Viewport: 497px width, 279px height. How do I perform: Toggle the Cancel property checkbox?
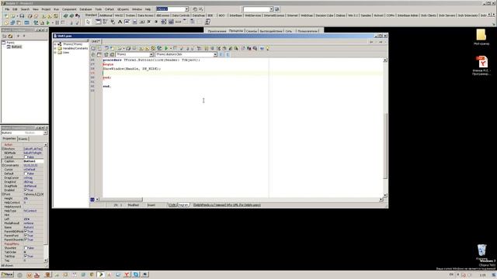[26, 157]
